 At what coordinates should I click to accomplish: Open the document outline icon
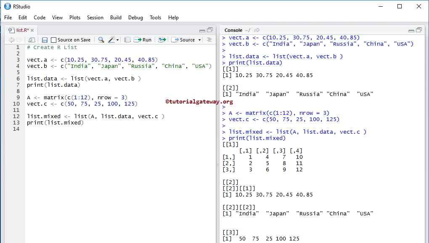[209, 39]
